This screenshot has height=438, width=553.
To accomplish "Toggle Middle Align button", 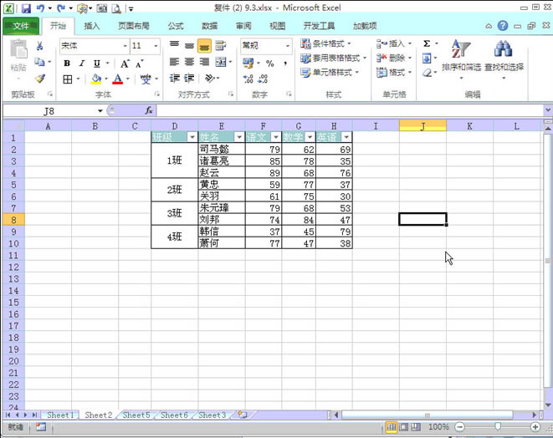I will pos(189,45).
